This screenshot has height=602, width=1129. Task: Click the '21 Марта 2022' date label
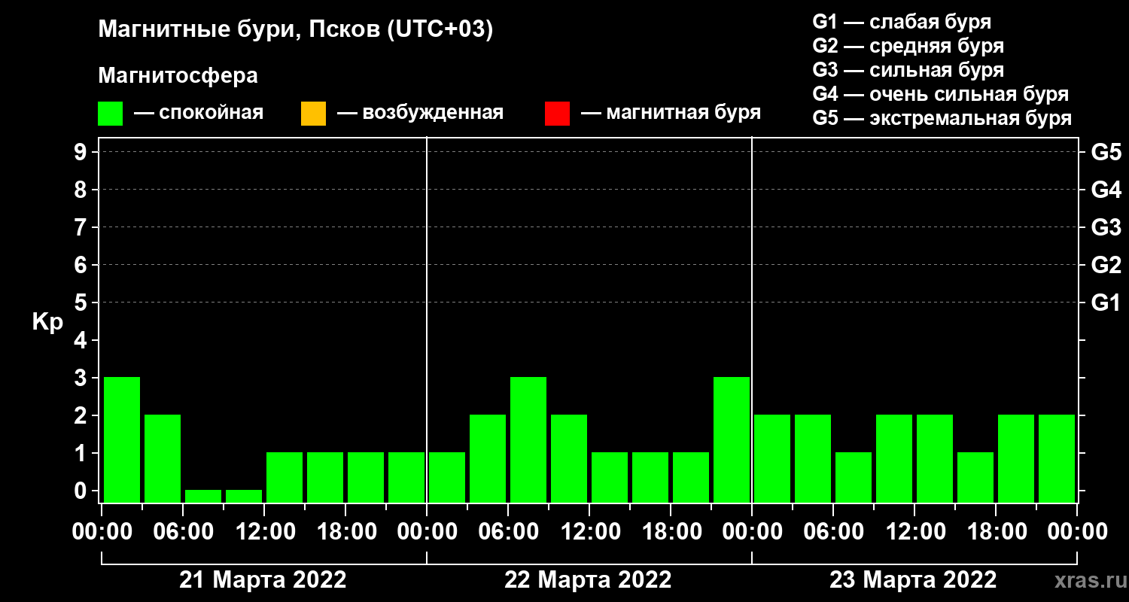(x=263, y=580)
